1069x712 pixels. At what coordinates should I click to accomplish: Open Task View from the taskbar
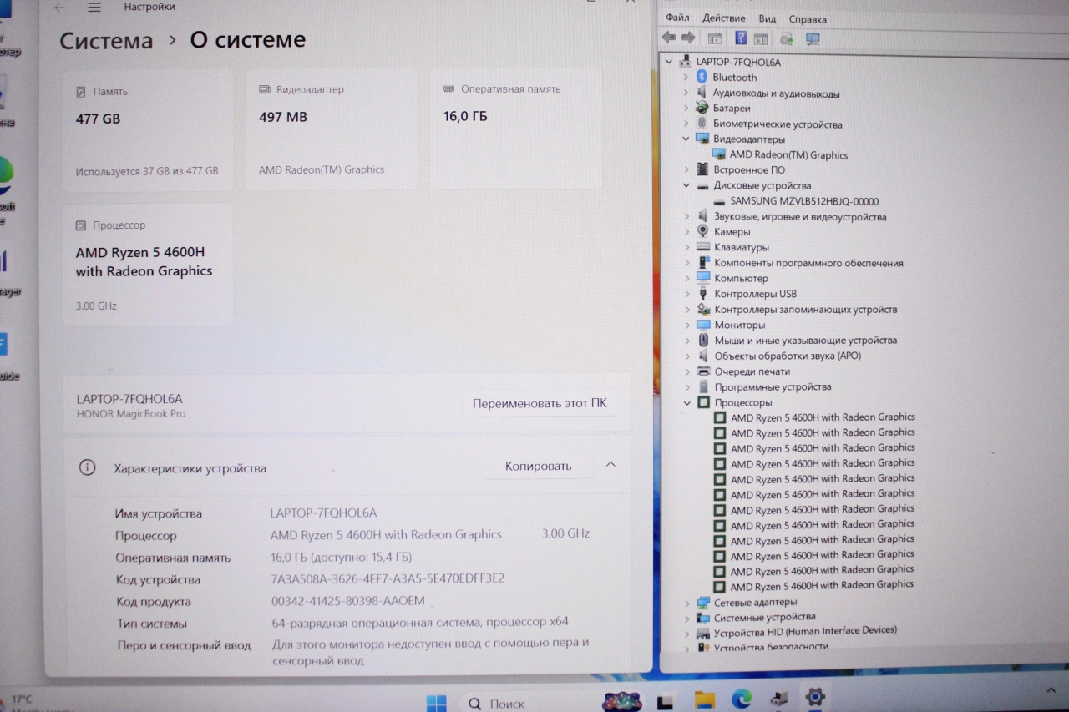point(666,701)
